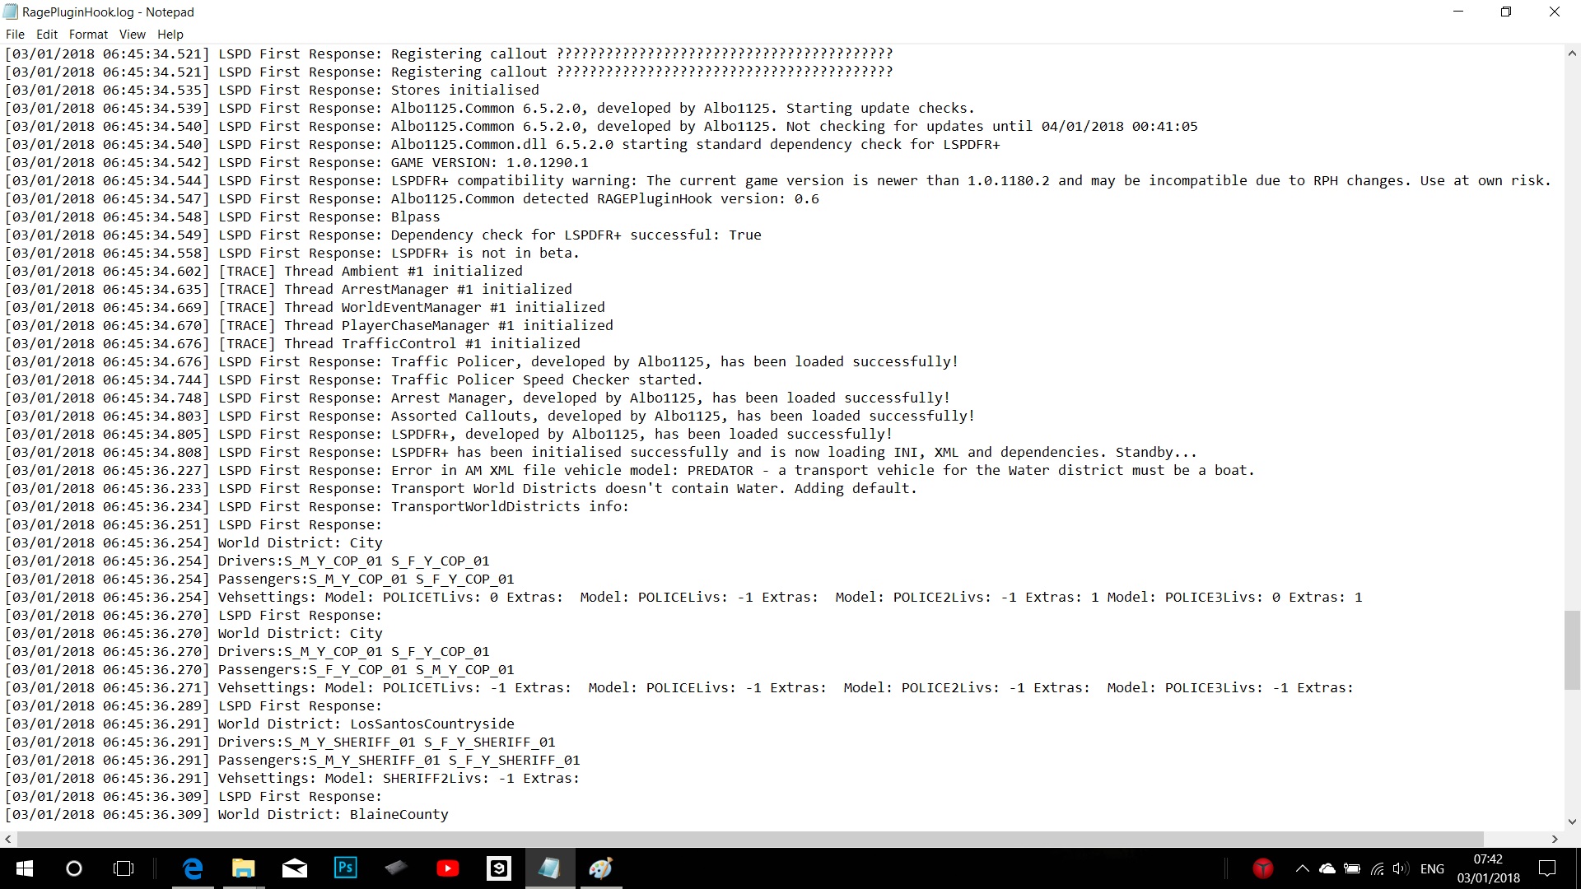Open Cortana search circle icon

[74, 868]
